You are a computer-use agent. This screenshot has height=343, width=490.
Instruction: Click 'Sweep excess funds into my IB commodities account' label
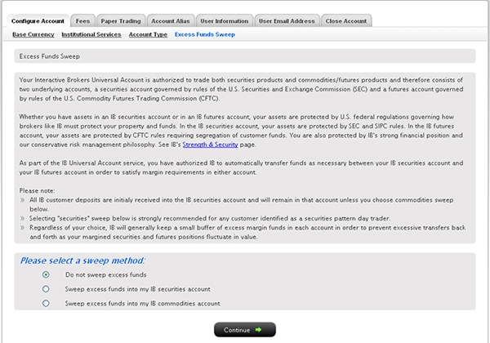tap(142, 303)
